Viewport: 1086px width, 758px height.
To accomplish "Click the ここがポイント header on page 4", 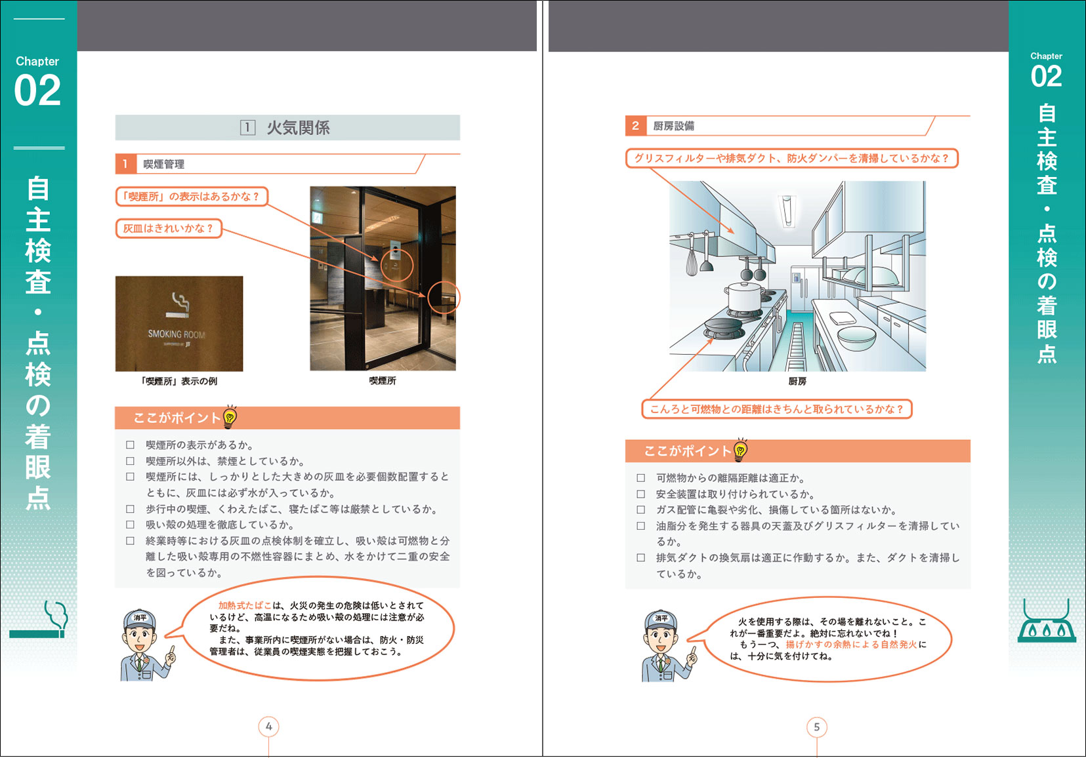I will pos(287,418).
